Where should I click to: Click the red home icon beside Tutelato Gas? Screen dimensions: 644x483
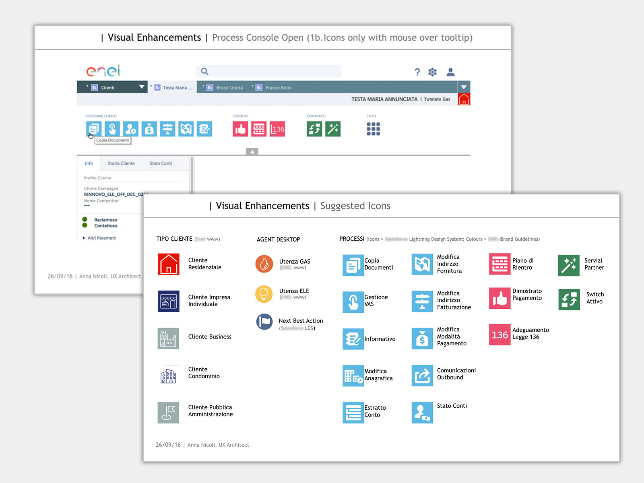464,99
